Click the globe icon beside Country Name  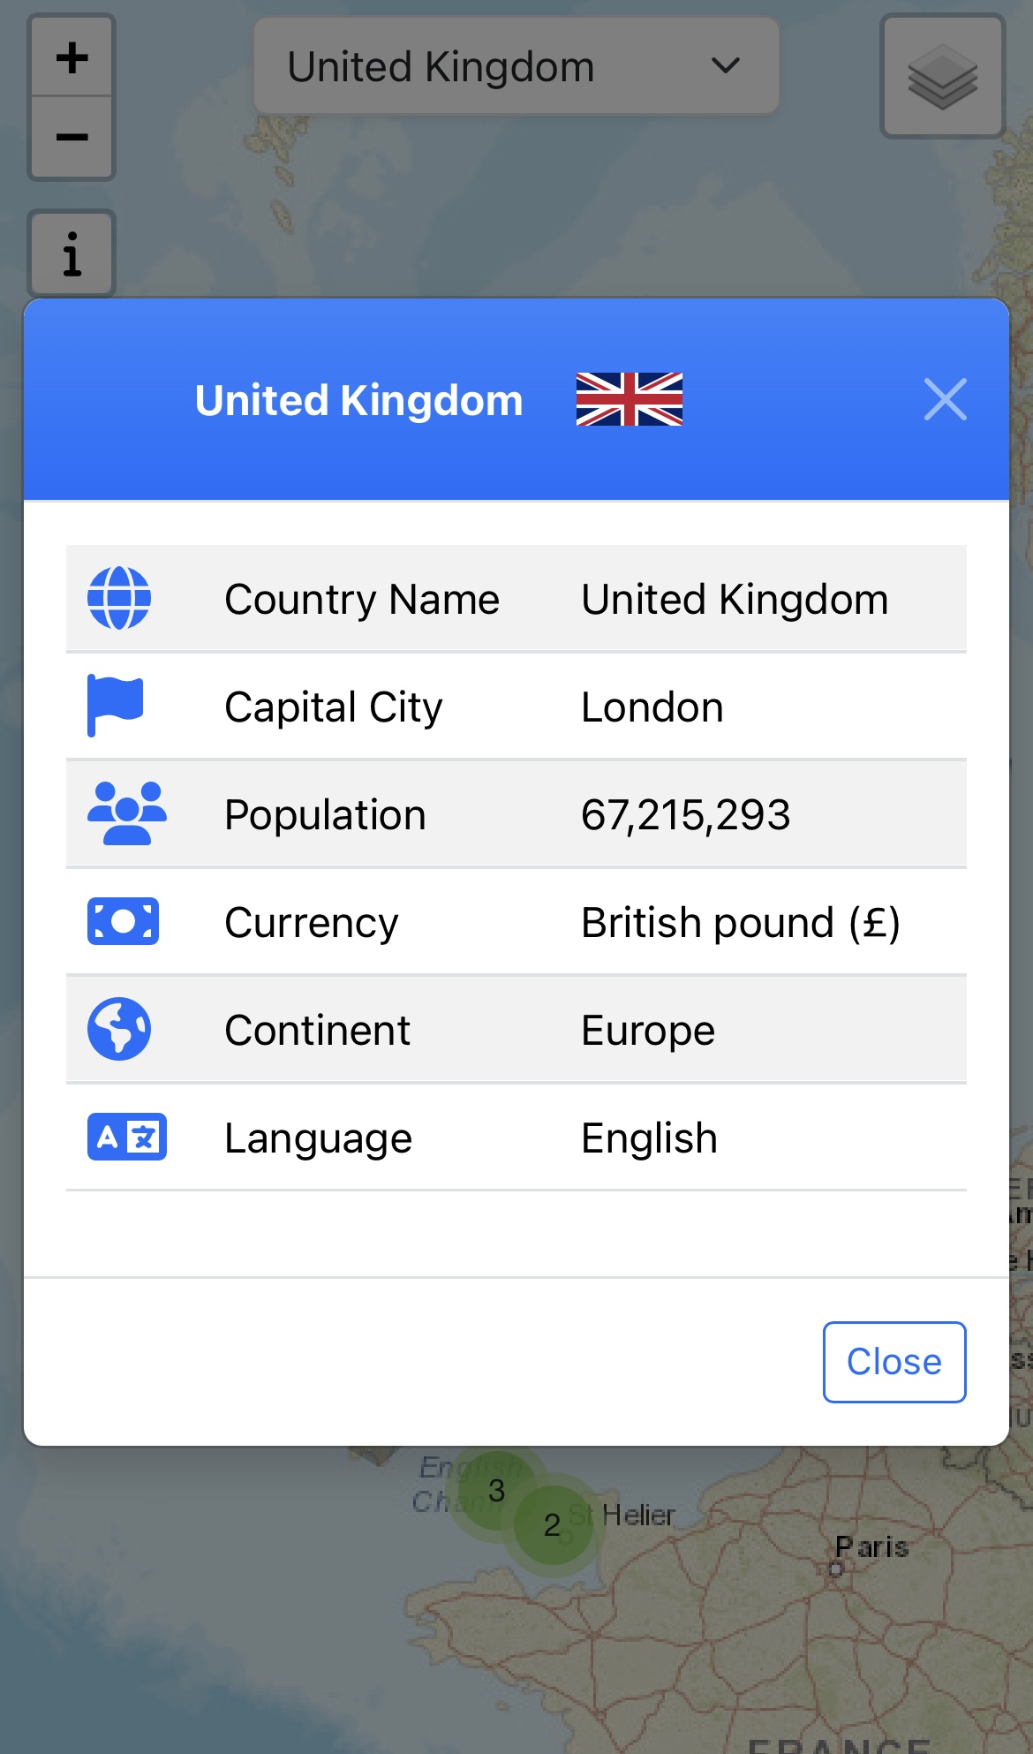click(x=119, y=599)
